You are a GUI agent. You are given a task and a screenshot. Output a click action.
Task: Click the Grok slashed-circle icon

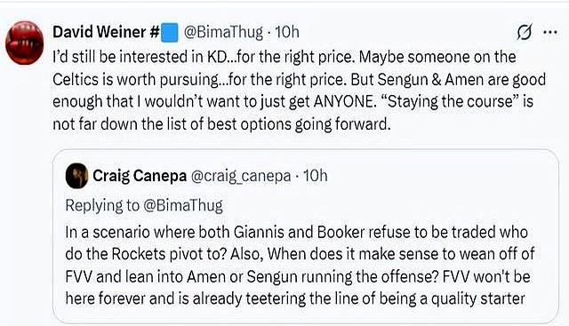click(x=525, y=33)
